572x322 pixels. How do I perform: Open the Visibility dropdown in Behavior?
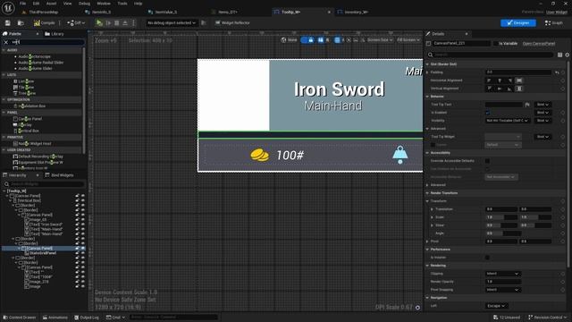(507, 121)
